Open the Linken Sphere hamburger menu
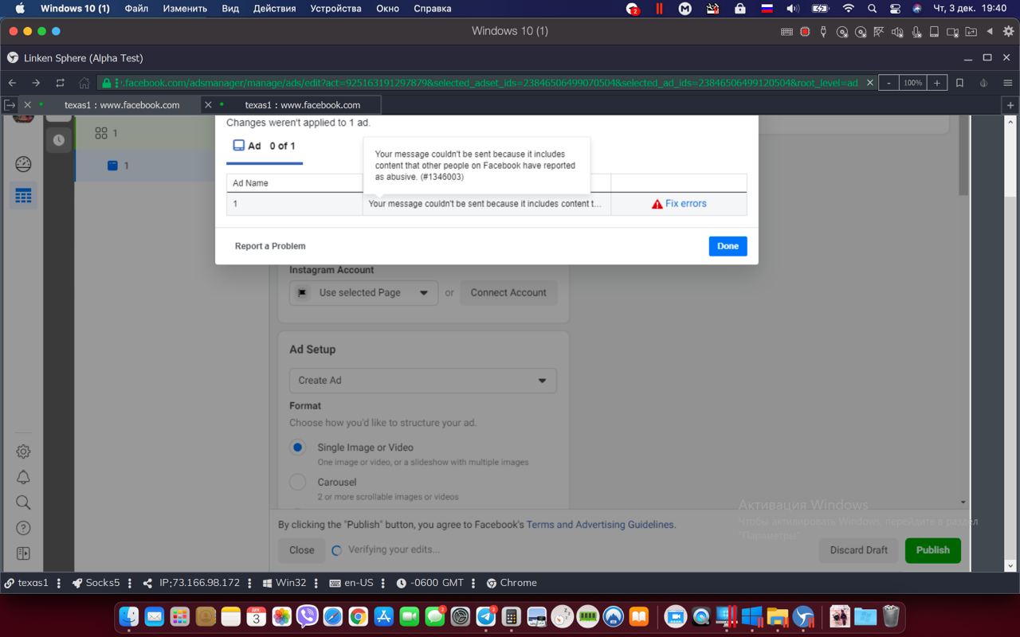1020x637 pixels. pos(1008,83)
